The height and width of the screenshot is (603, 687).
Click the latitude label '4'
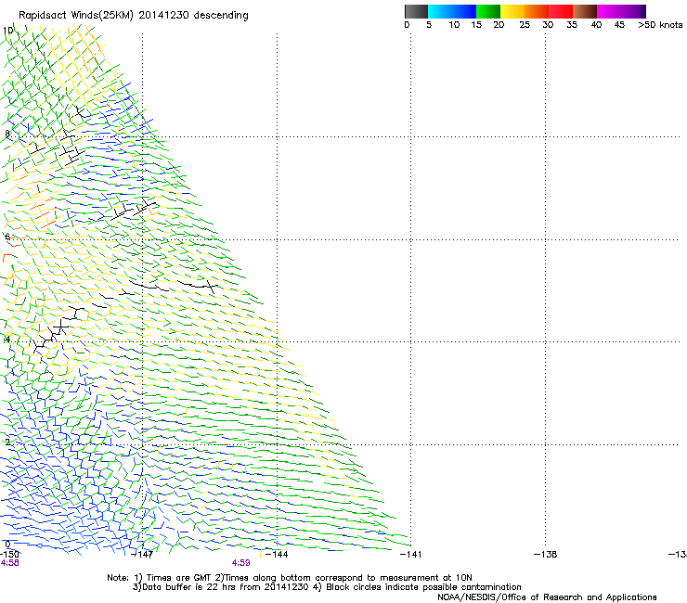[x=7, y=339]
